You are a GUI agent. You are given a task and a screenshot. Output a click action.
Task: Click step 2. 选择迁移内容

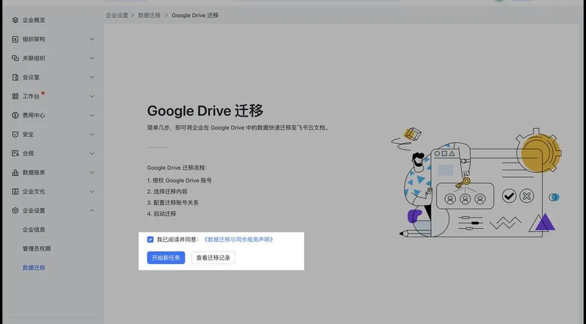pos(167,191)
